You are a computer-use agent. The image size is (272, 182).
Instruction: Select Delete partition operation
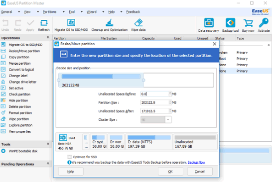[x=20, y=107]
